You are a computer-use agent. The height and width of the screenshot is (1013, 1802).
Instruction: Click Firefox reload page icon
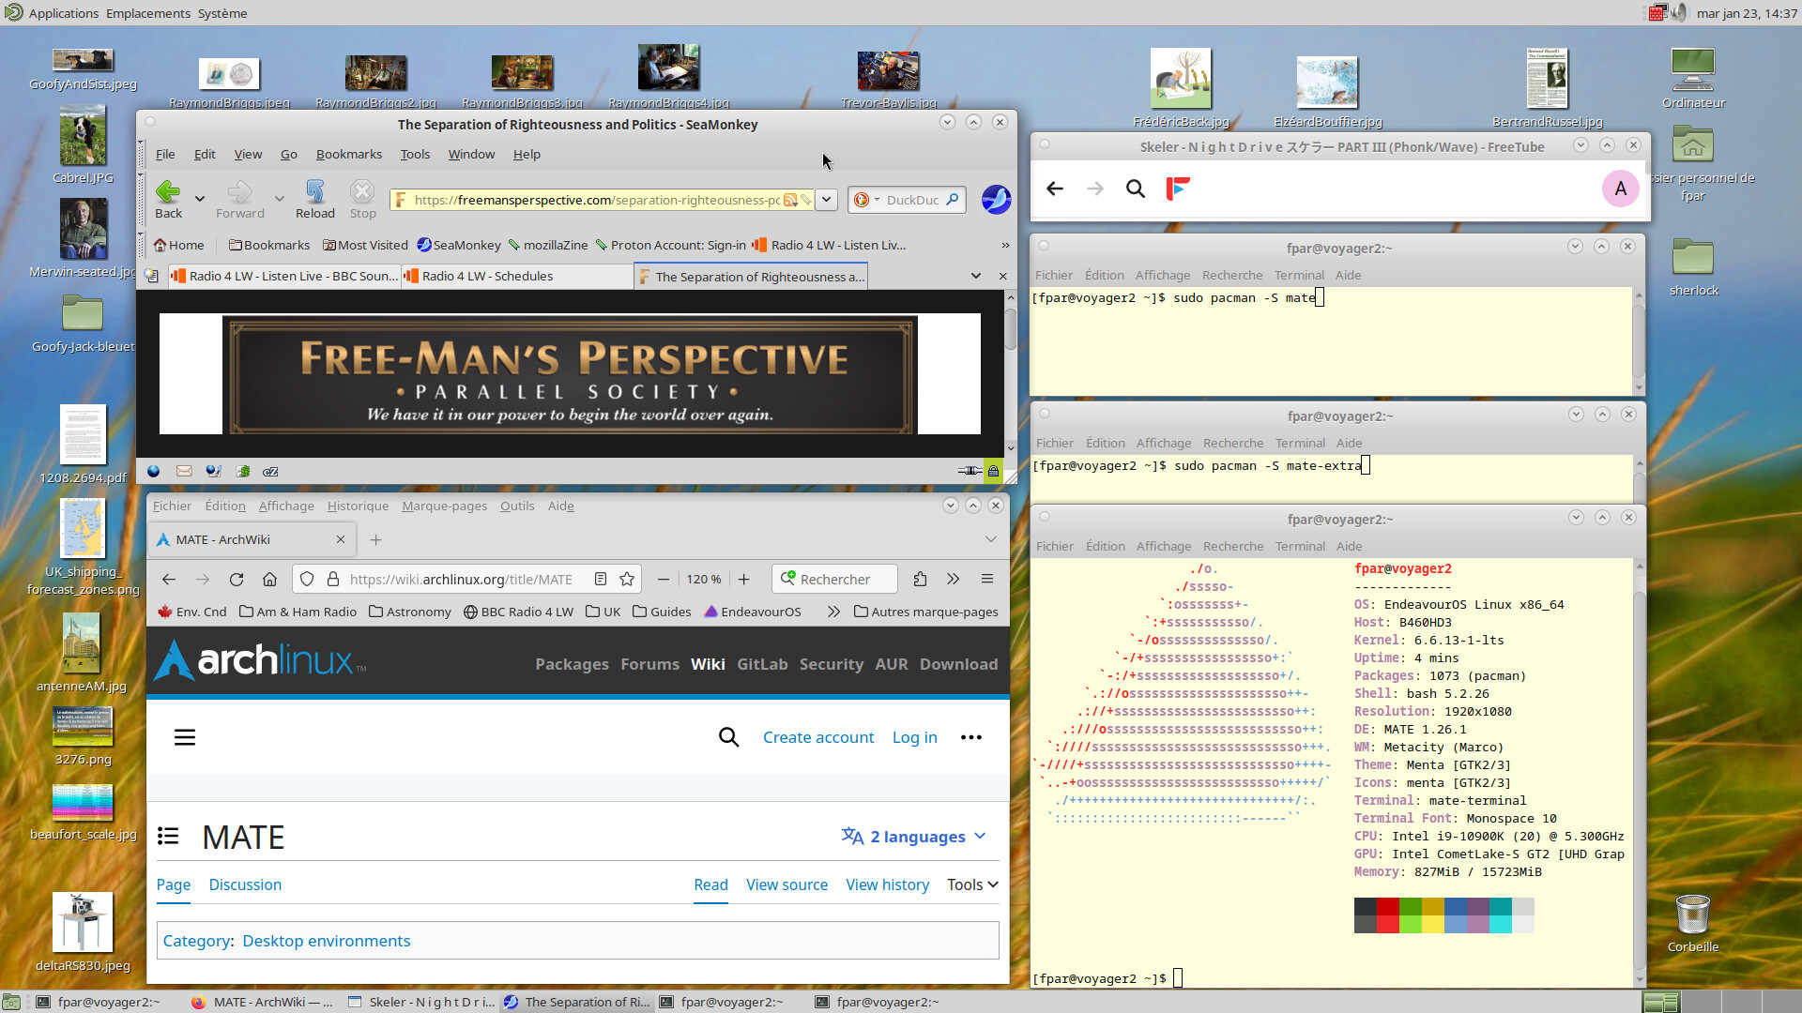point(237,579)
